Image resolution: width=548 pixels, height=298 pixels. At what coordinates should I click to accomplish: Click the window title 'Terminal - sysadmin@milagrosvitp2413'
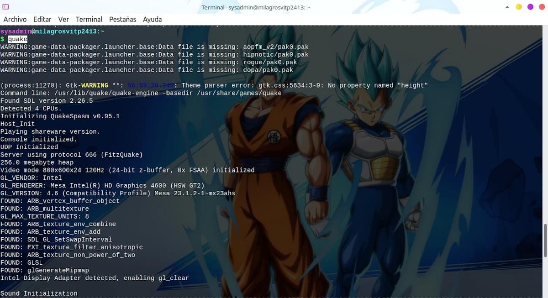point(256,7)
